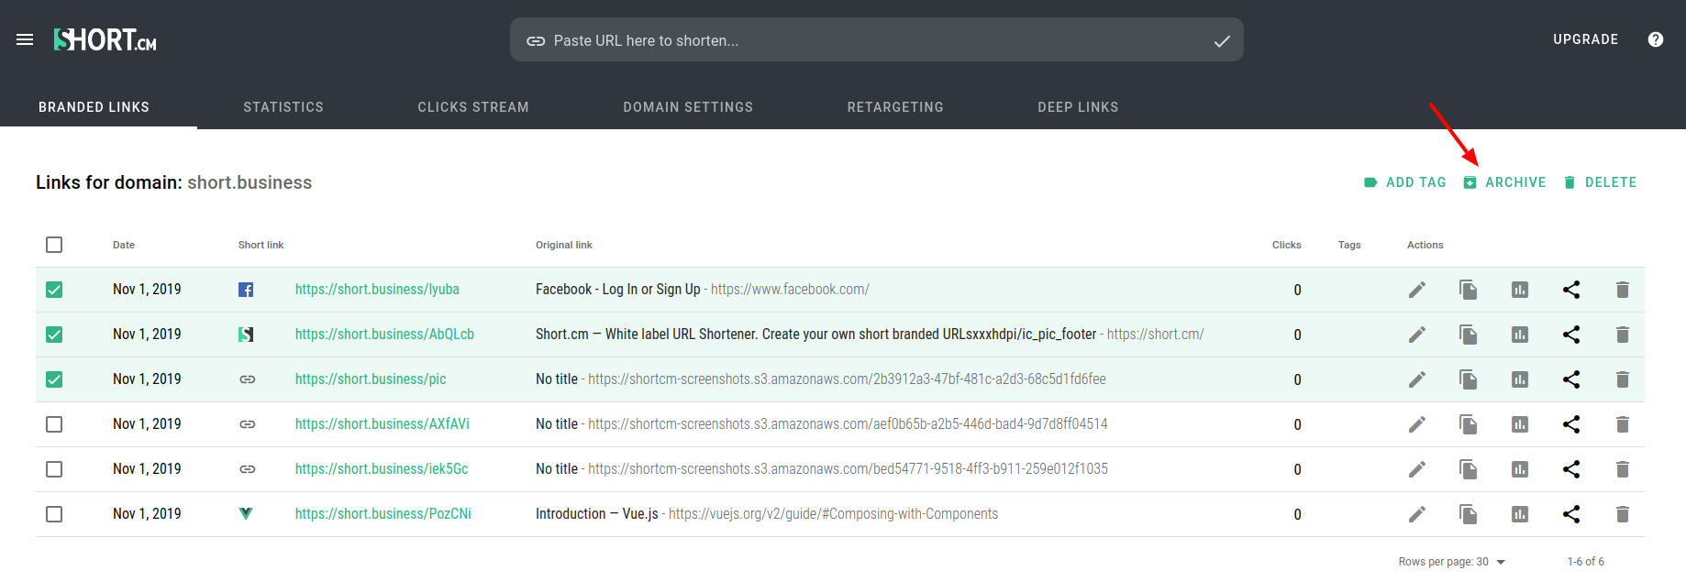Image resolution: width=1686 pixels, height=582 pixels.
Task: Click the help question mark icon
Action: (x=1655, y=39)
